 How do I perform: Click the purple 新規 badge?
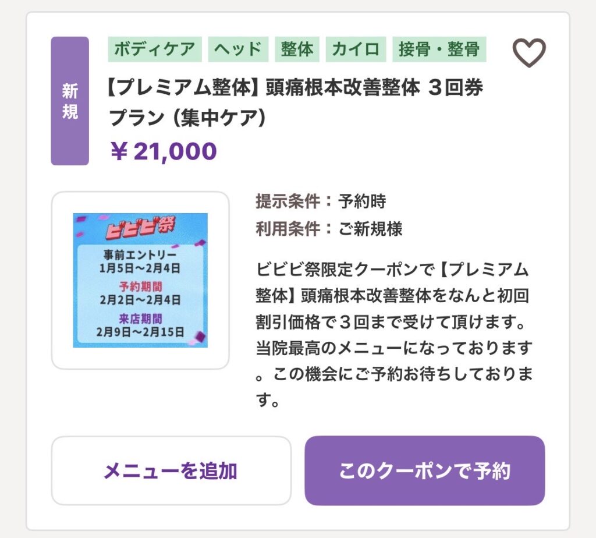[x=70, y=101]
